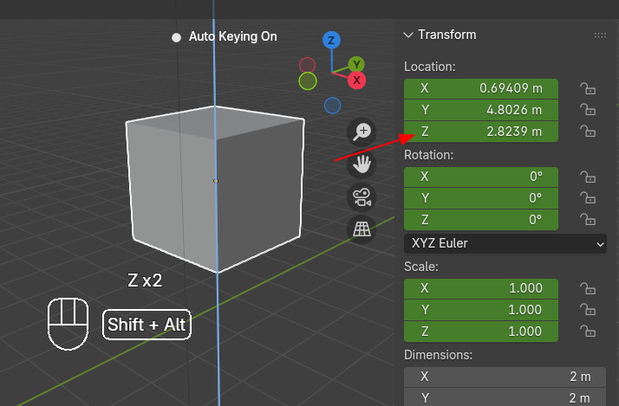
Task: Switch perspective/orthographic grid icon
Action: pyautogui.click(x=362, y=229)
